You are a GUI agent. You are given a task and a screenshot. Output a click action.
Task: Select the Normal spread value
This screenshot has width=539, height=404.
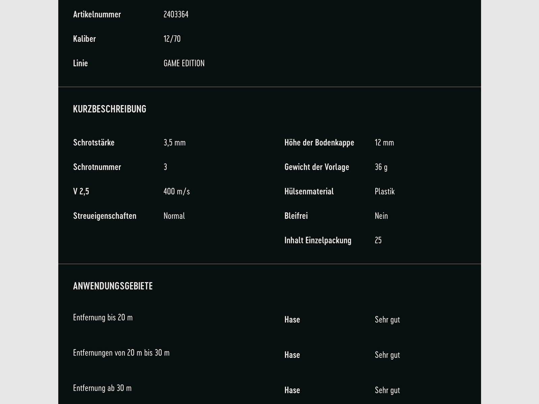(x=174, y=216)
